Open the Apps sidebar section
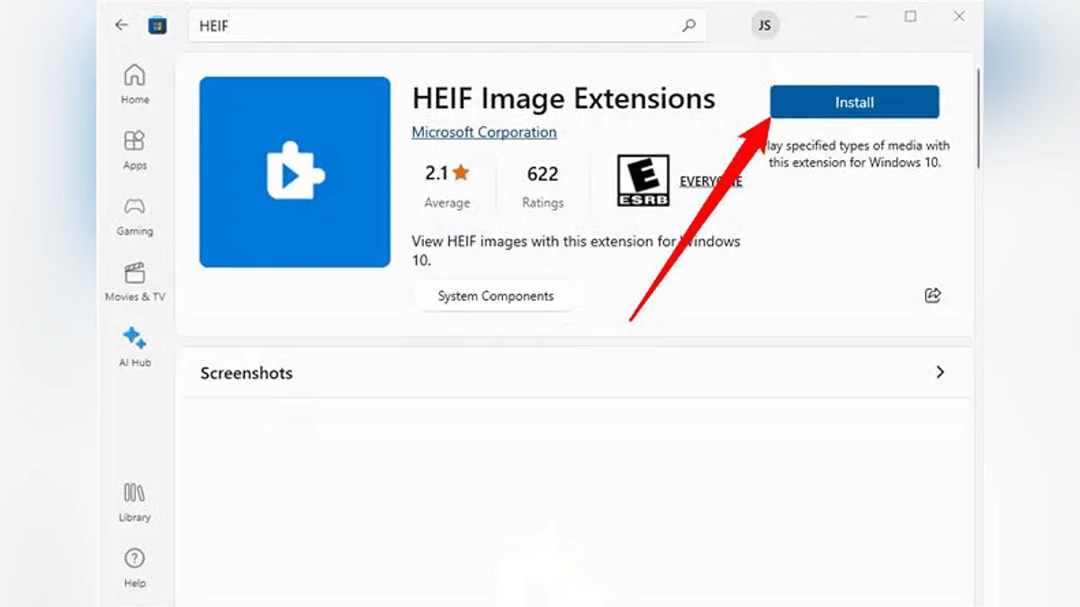Viewport: 1080px width, 607px height. click(x=135, y=149)
